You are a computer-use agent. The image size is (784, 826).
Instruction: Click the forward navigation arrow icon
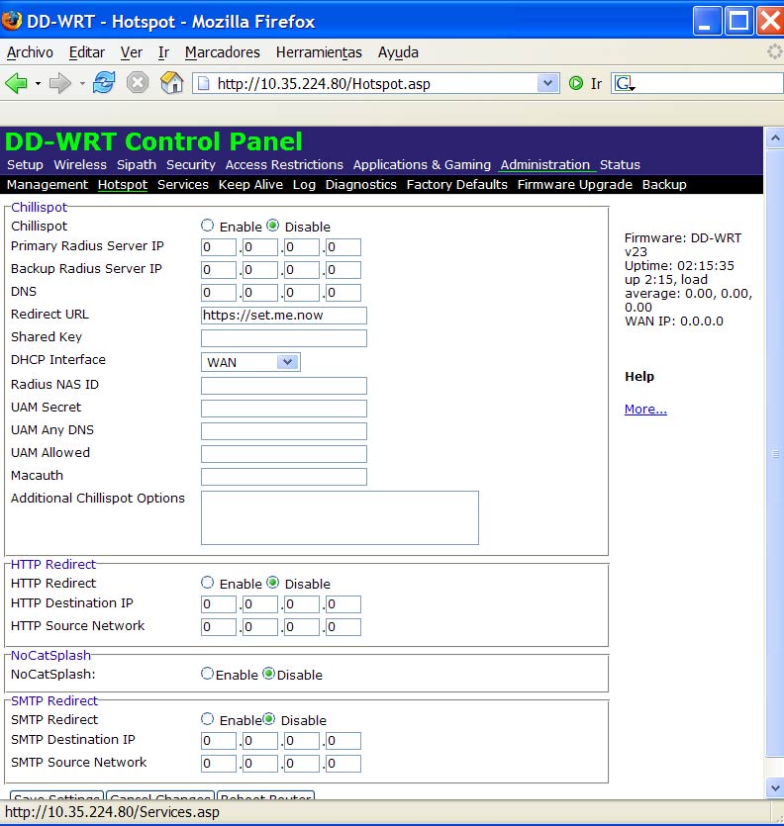[x=59, y=83]
